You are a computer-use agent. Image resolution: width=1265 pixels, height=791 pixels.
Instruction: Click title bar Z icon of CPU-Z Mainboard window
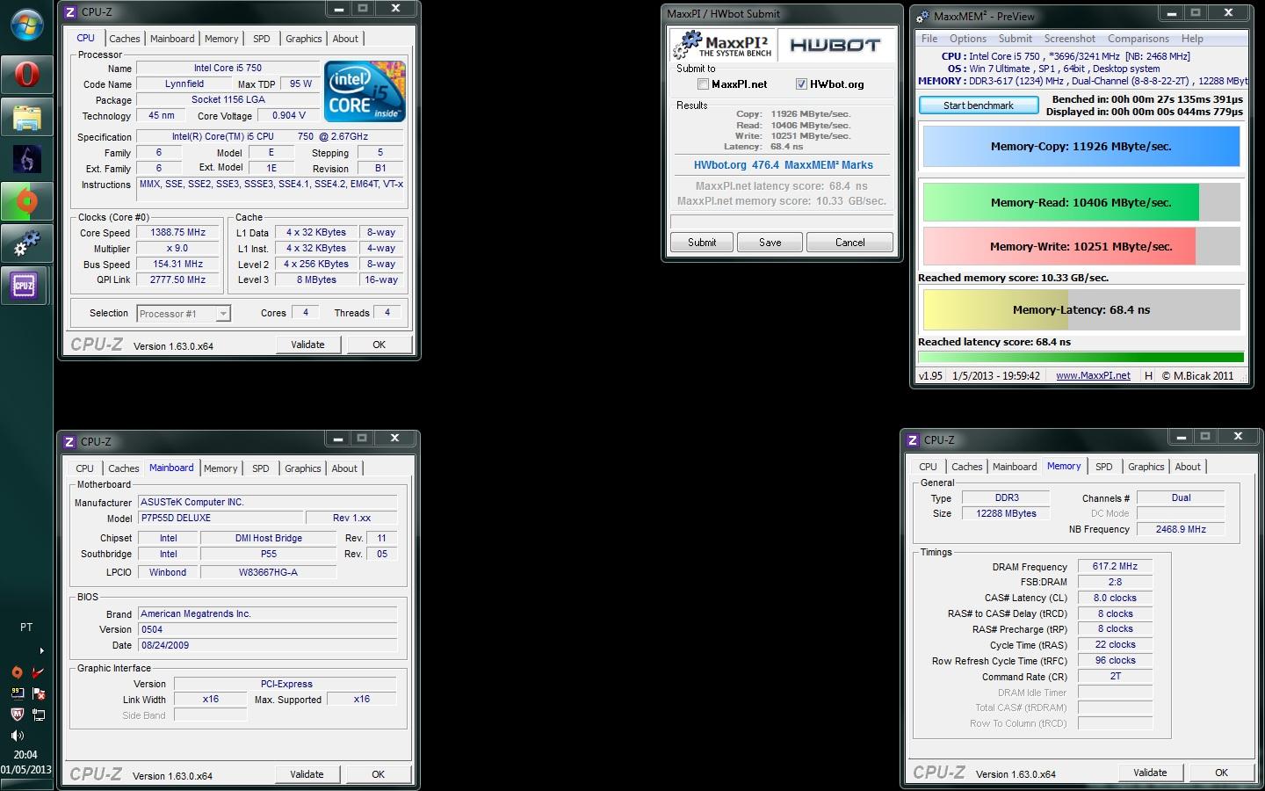[70, 442]
